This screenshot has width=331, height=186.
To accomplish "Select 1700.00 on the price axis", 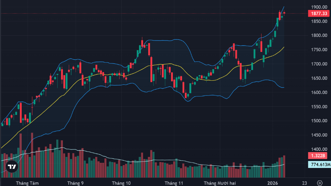I will click(318, 64).
